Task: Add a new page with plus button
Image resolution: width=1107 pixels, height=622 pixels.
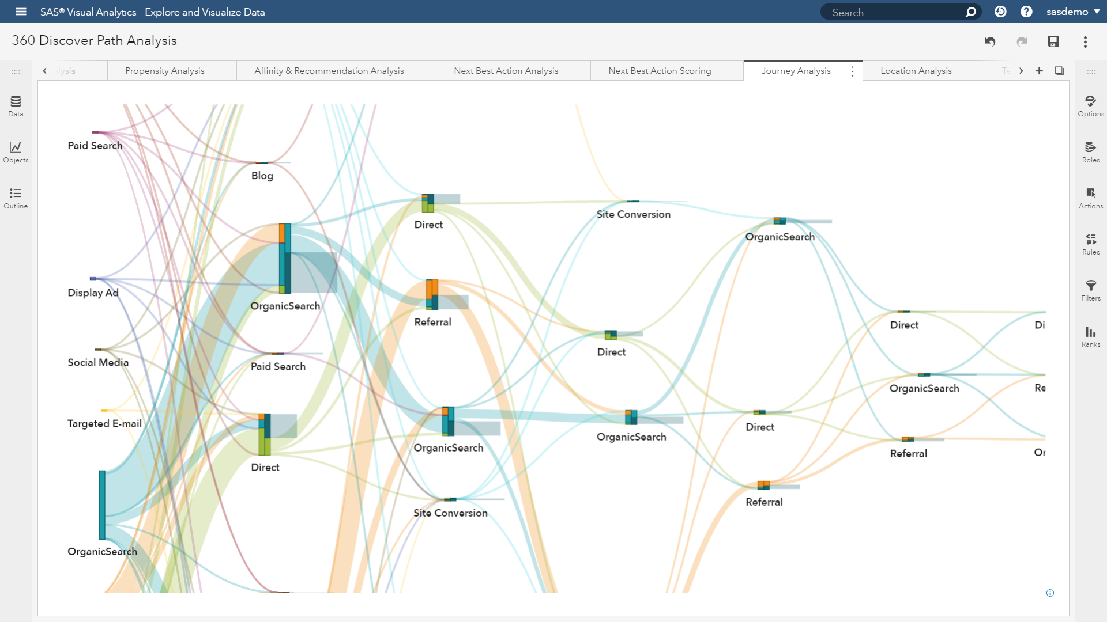Action: 1039,71
